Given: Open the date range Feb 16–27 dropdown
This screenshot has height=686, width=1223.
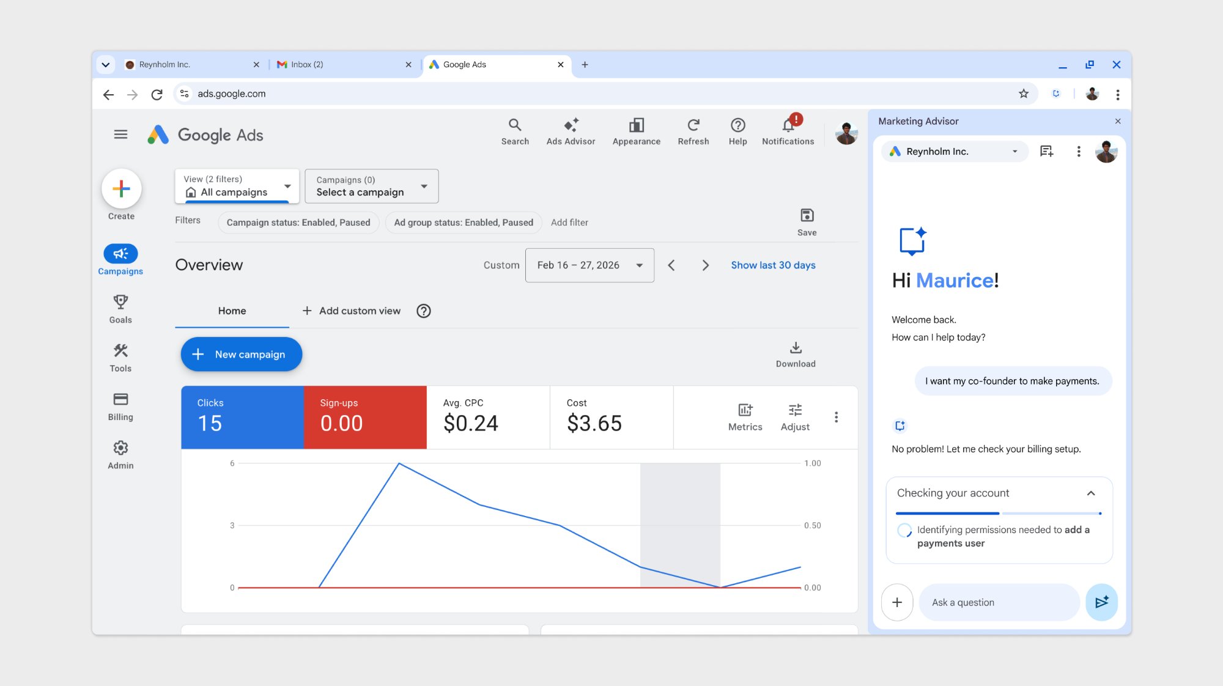Looking at the screenshot, I should coord(589,265).
